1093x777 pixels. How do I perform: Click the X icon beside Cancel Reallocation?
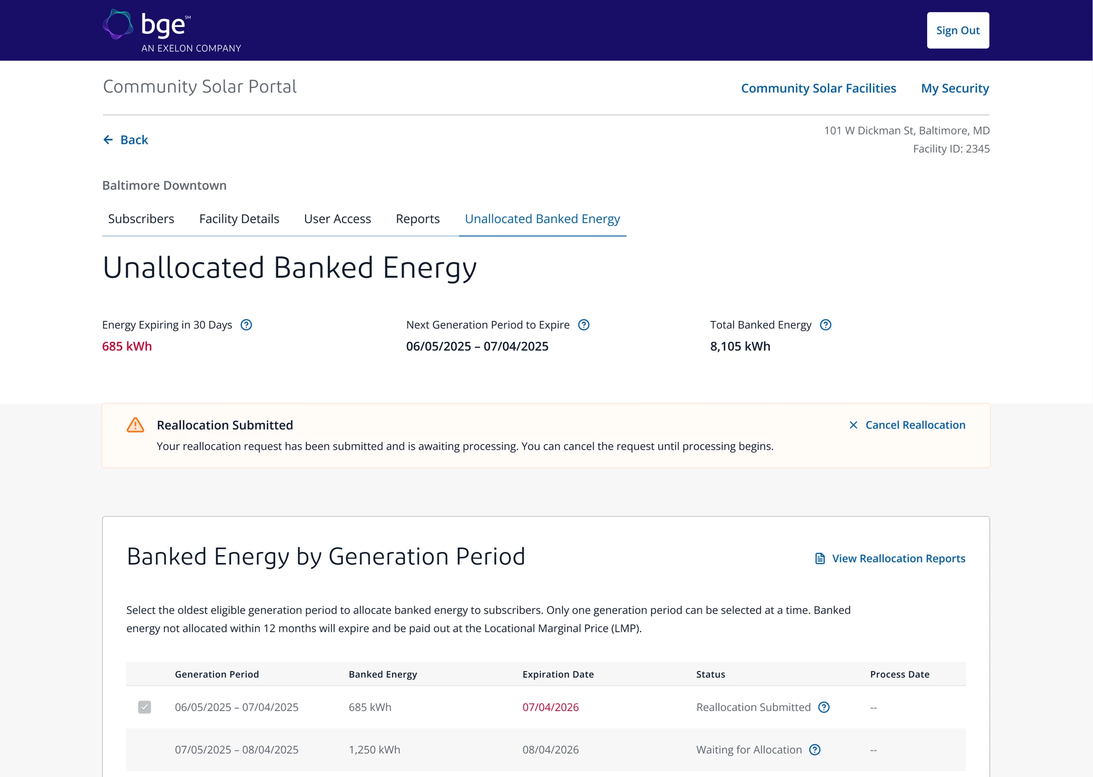click(x=853, y=425)
